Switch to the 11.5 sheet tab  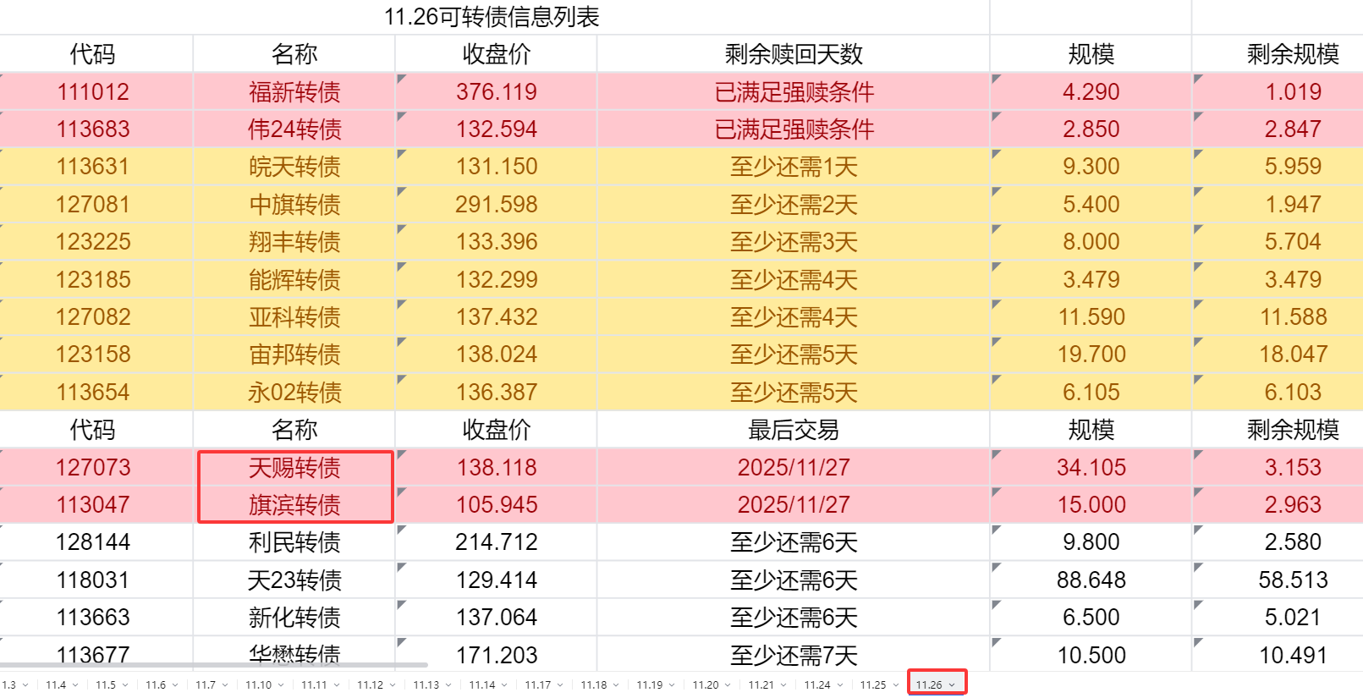click(x=106, y=684)
